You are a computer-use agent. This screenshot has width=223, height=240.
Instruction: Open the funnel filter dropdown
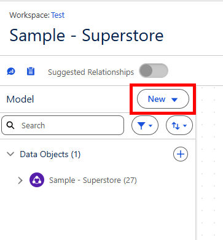145,125
